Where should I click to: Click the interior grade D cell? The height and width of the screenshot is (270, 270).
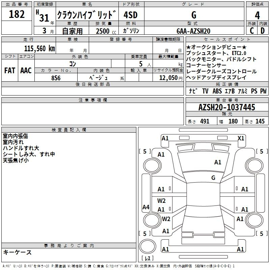pyautogui.click(x=263, y=31)
